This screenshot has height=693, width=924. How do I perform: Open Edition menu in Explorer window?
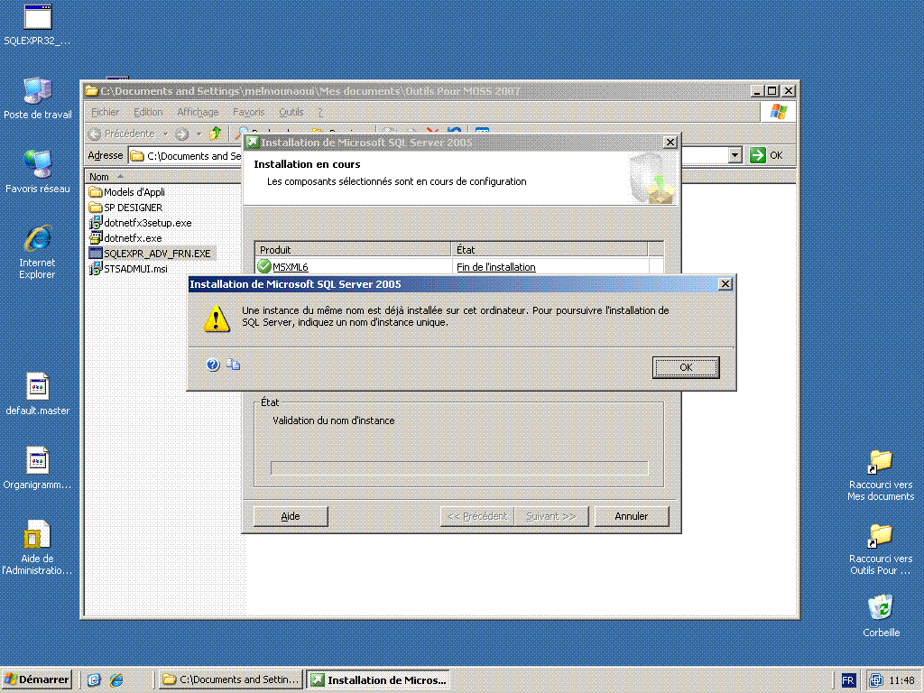click(148, 112)
